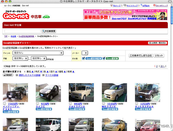Click the Goo-net logo

click(16, 16)
